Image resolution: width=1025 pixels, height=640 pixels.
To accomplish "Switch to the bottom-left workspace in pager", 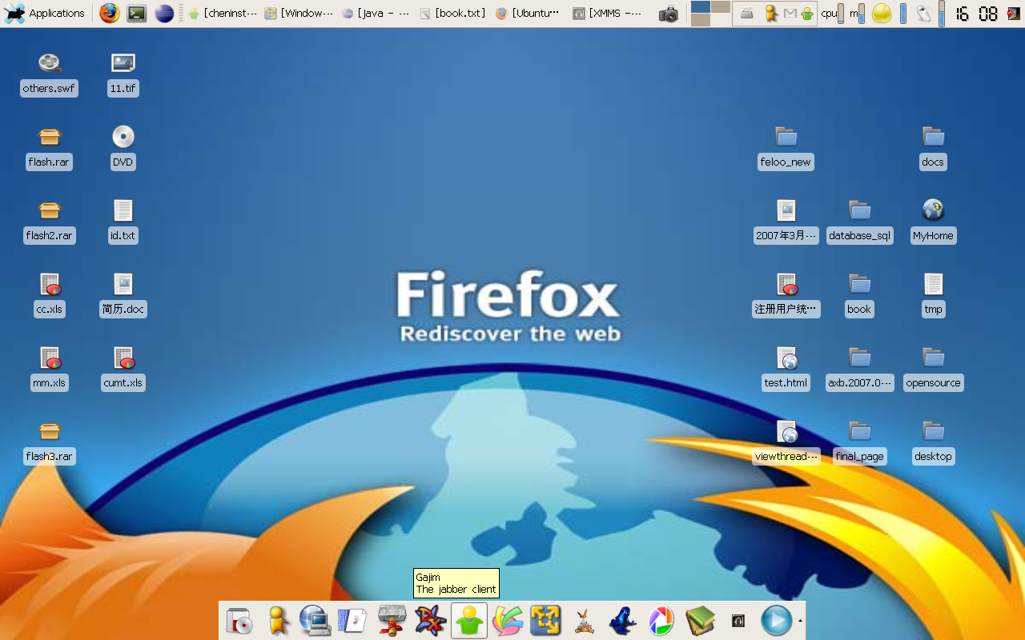I will (701, 20).
